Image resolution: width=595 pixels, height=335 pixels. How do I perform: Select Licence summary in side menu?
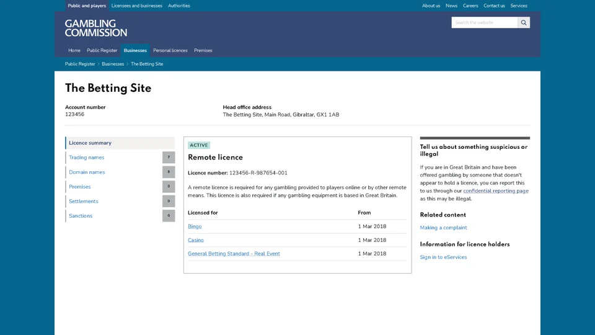(x=120, y=143)
